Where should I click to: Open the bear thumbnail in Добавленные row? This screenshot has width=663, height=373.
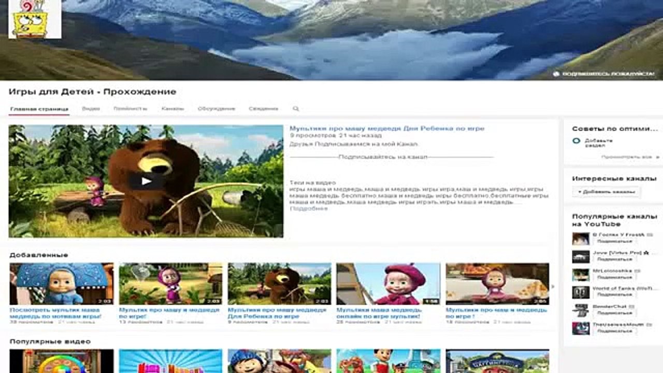click(279, 283)
